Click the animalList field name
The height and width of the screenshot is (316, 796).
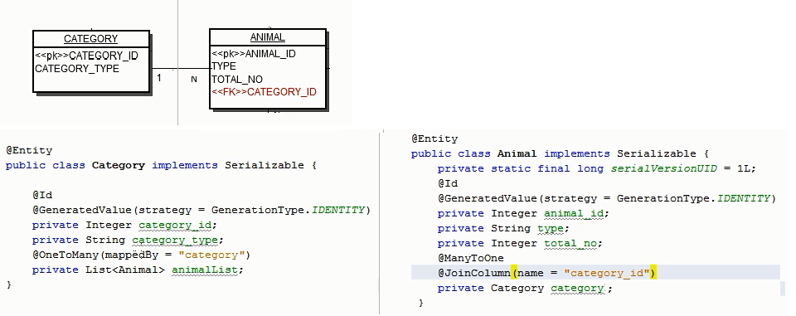point(205,270)
